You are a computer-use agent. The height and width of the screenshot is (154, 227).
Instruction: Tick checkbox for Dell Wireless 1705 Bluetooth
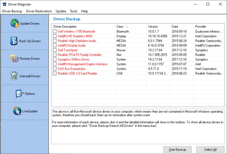(55, 31)
